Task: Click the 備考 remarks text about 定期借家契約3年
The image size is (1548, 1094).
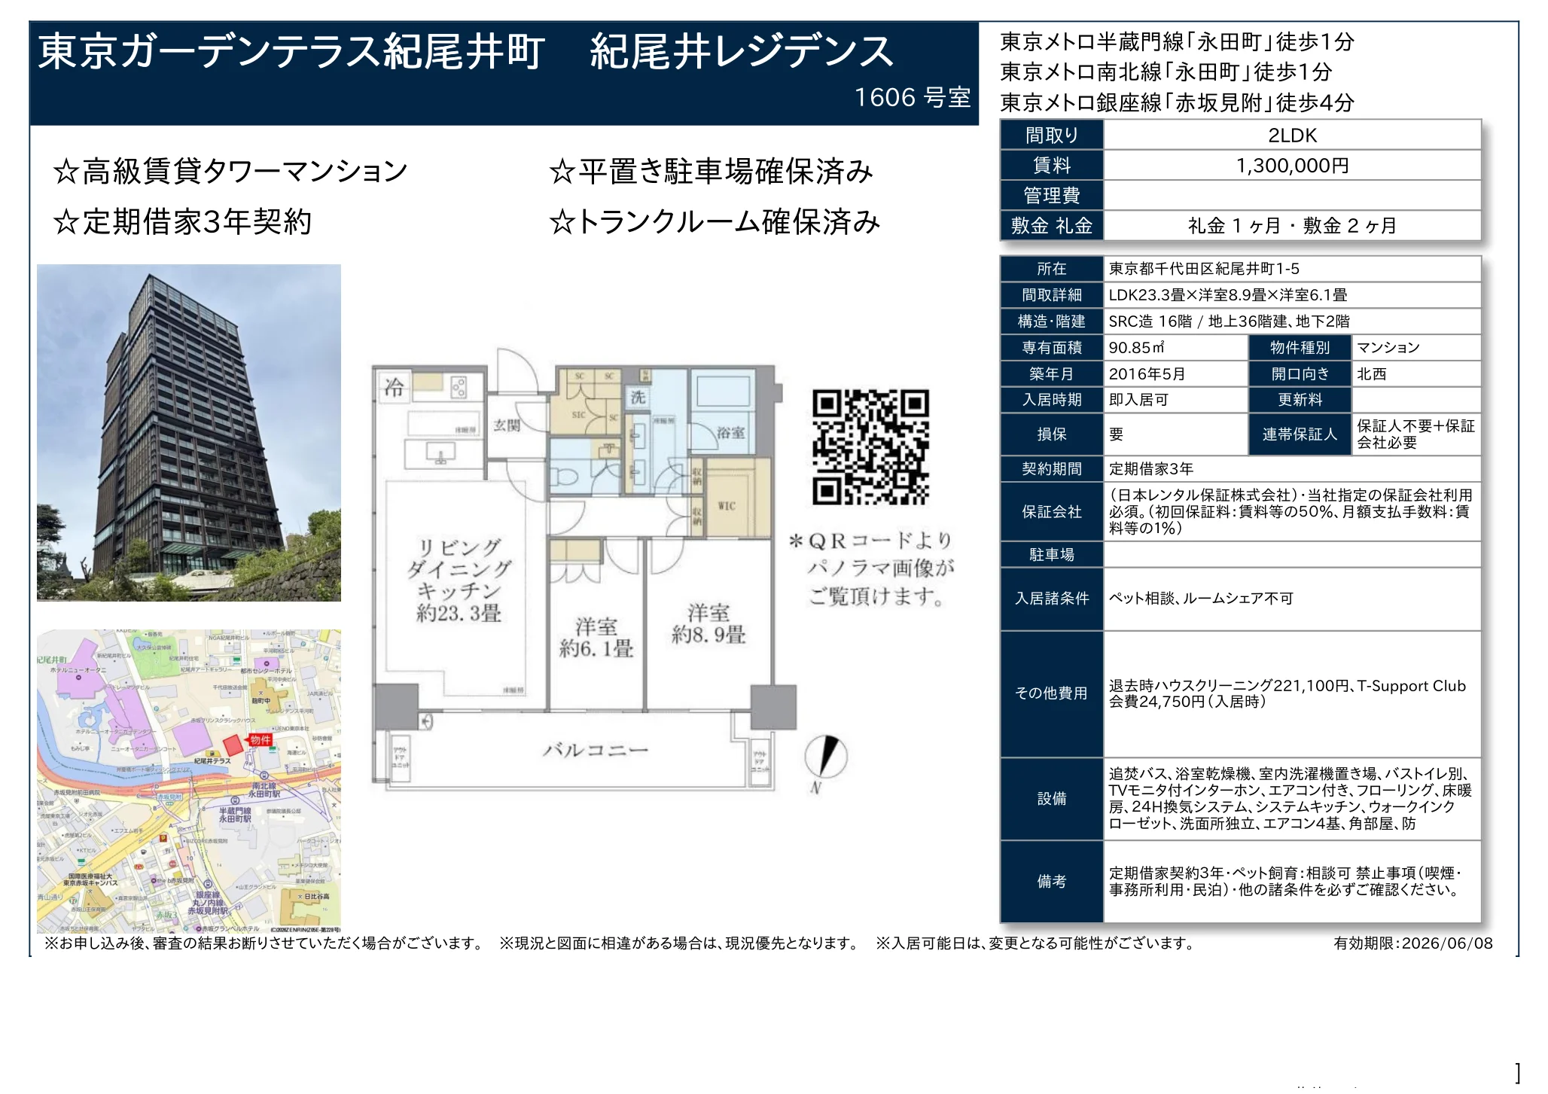Action: 1284,882
